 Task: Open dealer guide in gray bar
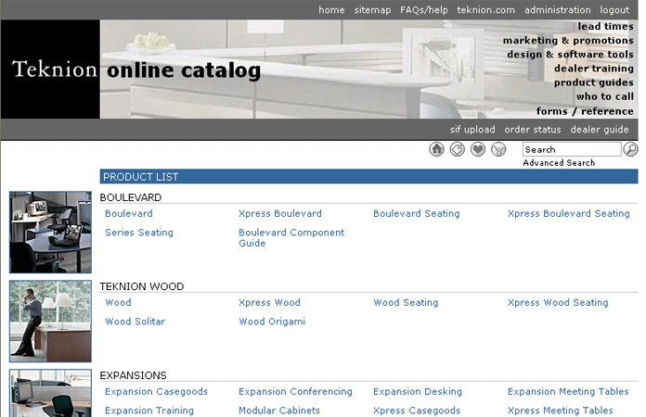pos(600,129)
